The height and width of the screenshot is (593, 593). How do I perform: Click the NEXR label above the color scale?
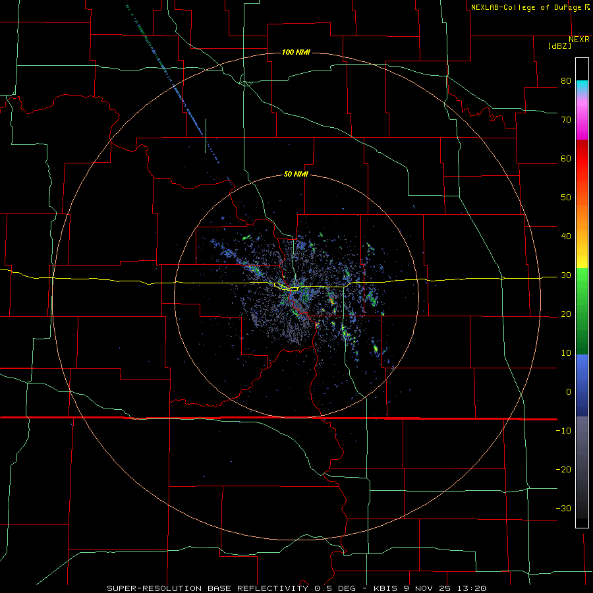579,40
